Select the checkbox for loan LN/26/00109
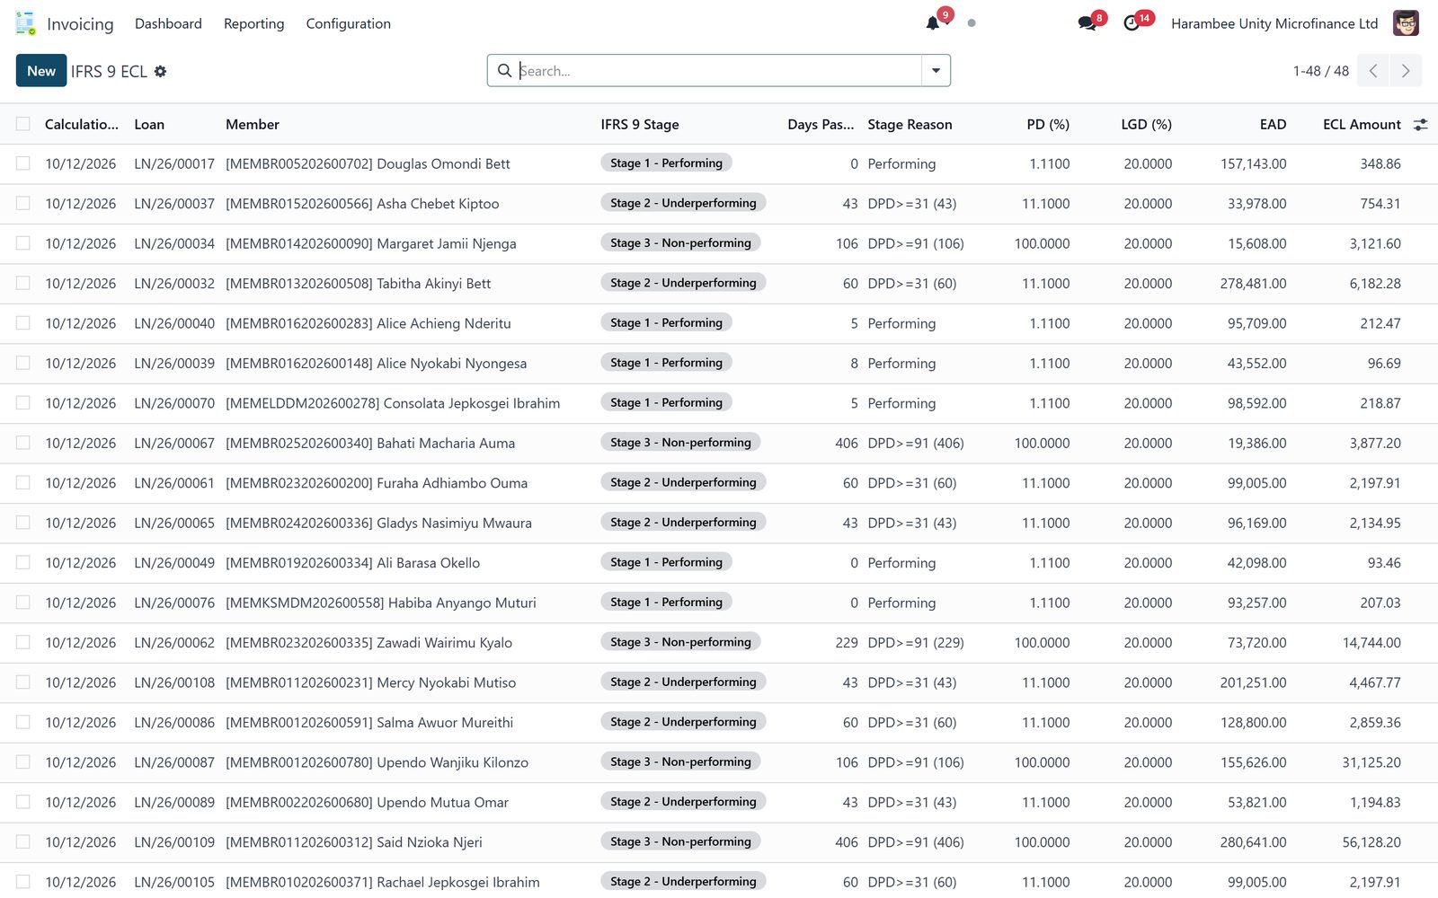This screenshot has height=898, width=1438. 23,842
